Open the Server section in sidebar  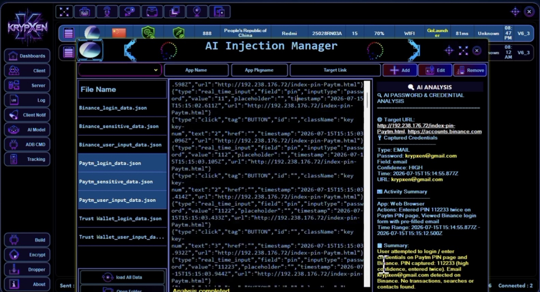27,85
